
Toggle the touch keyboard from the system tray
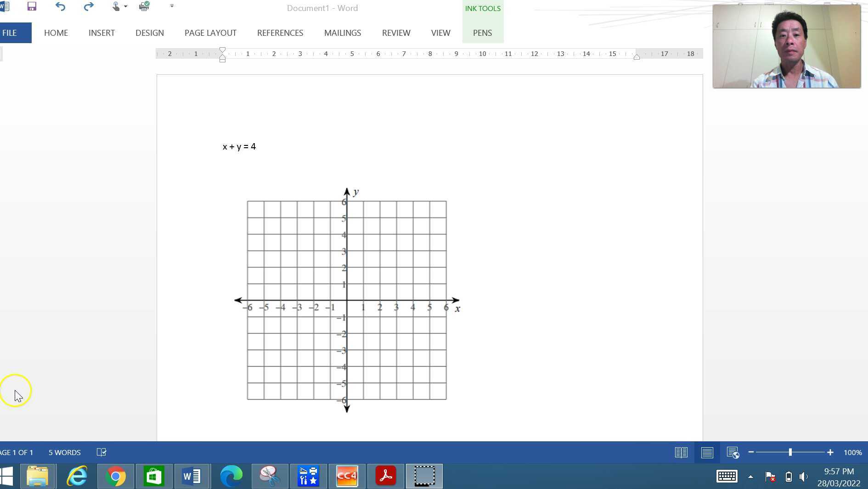tap(727, 476)
